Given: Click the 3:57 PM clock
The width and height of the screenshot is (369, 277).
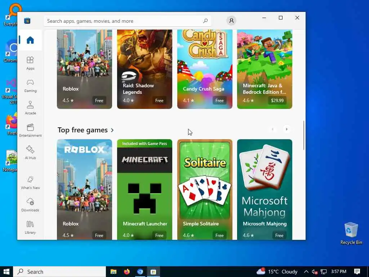Looking at the screenshot, I should [339, 272].
